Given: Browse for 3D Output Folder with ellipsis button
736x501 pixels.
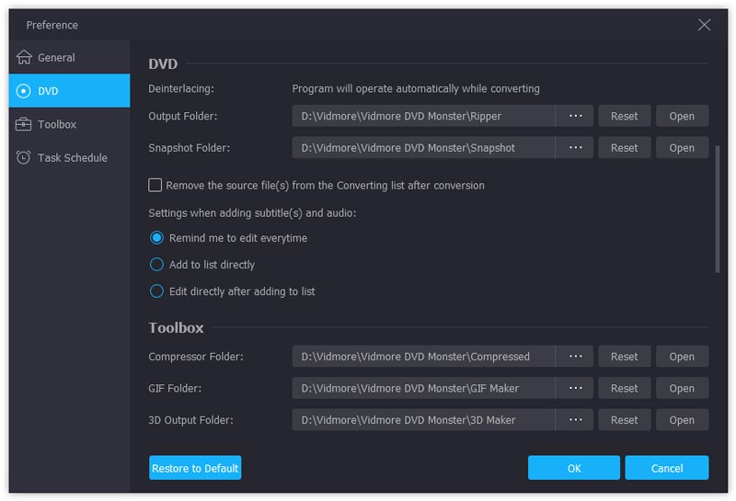Looking at the screenshot, I should 575,420.
